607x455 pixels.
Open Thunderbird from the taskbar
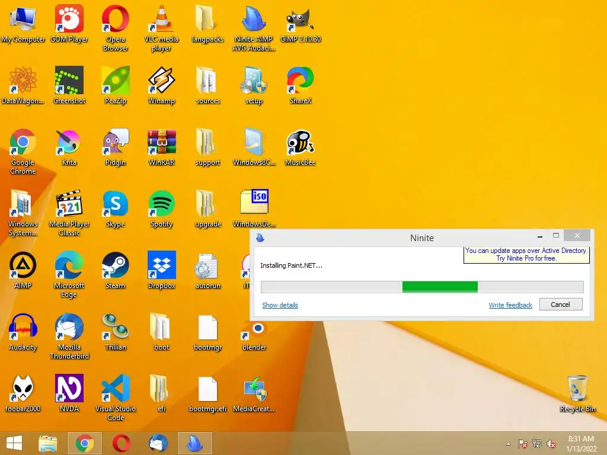point(158,443)
